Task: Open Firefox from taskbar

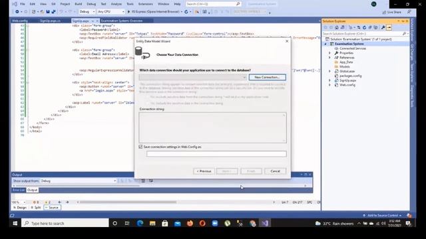Action: (x=190, y=223)
